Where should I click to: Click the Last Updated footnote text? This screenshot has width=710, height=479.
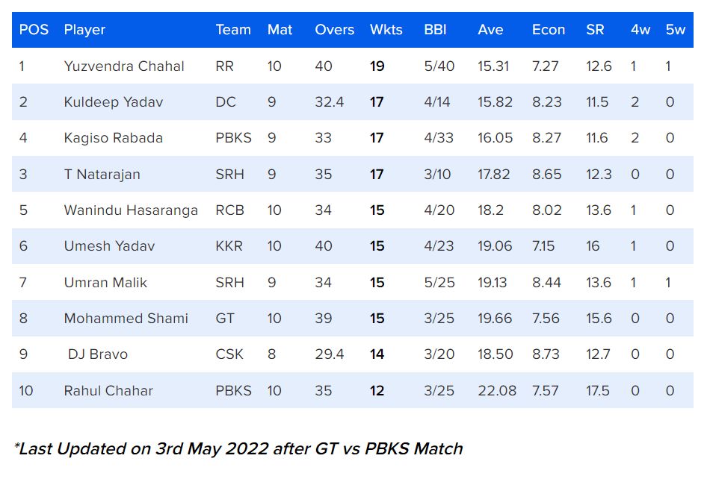click(x=239, y=448)
